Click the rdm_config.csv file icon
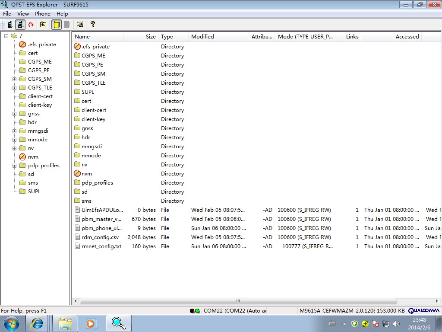Screen dimensions: 442x332 pyautogui.click(x=77, y=237)
